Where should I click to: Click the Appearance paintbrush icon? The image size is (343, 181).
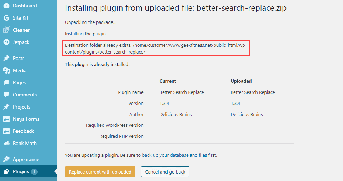tap(6, 159)
